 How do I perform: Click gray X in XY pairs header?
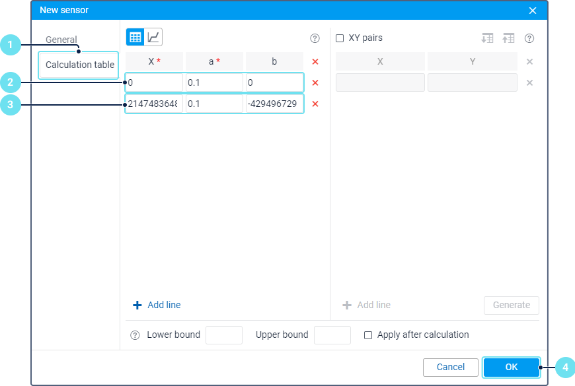[529, 61]
